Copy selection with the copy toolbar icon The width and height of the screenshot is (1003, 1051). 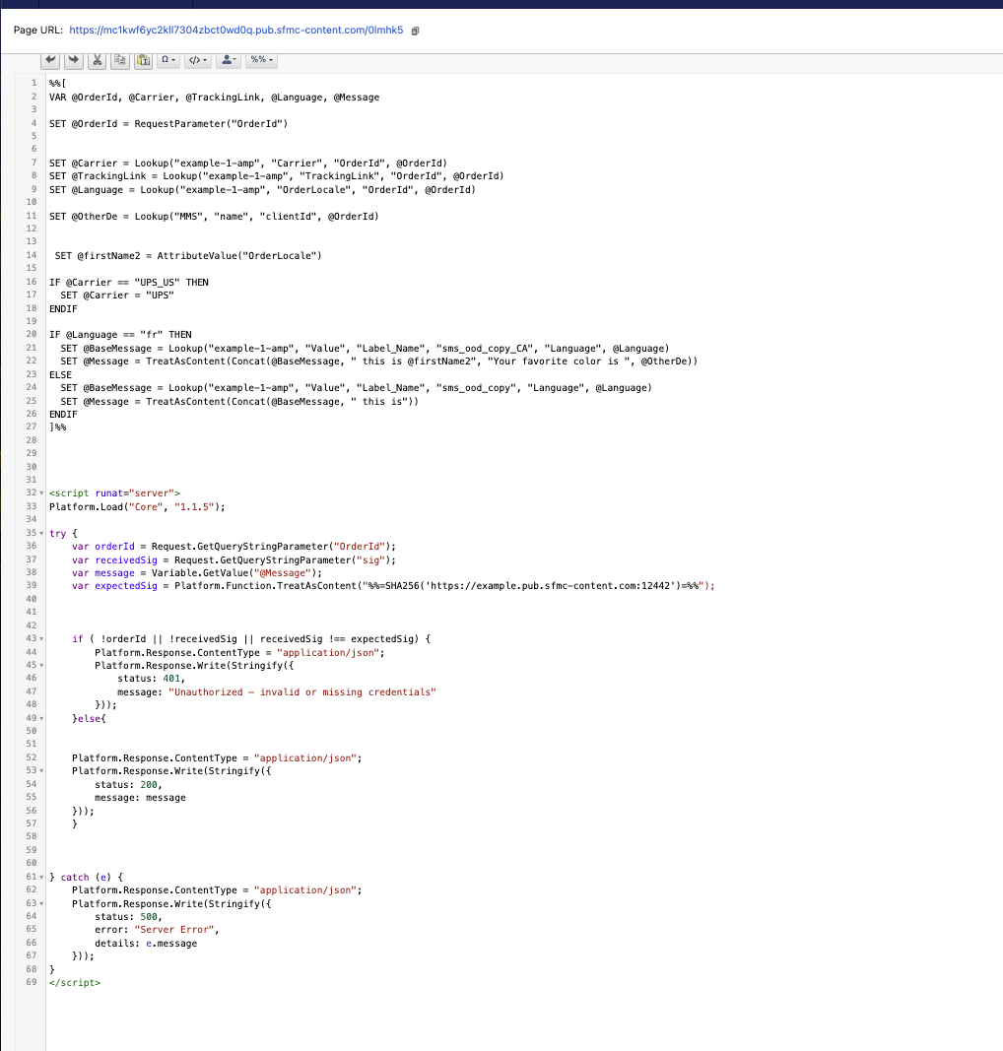coord(120,60)
